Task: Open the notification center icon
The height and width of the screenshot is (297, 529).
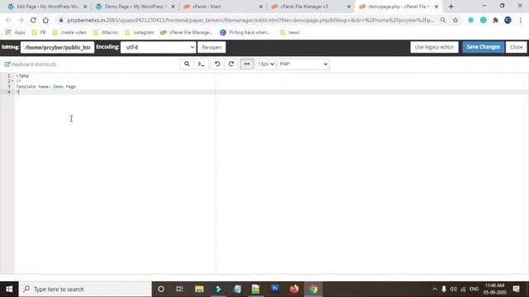Action: coord(516,289)
